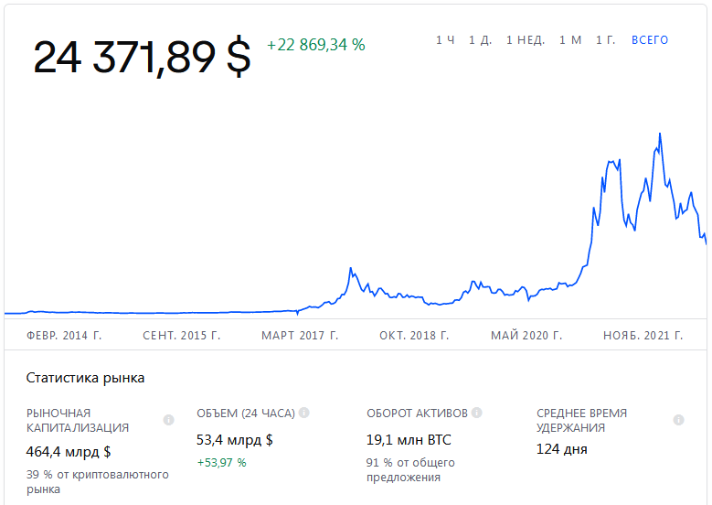Click the +53,97 % volume change
This screenshot has width=712, height=505.
click(221, 463)
